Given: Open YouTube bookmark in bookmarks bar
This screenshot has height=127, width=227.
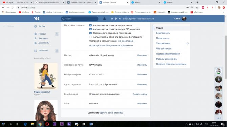Looking at the screenshot, I should (24, 12).
